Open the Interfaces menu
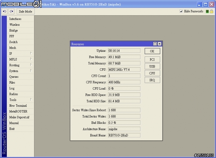216x158 pixels. (x=20, y=19)
